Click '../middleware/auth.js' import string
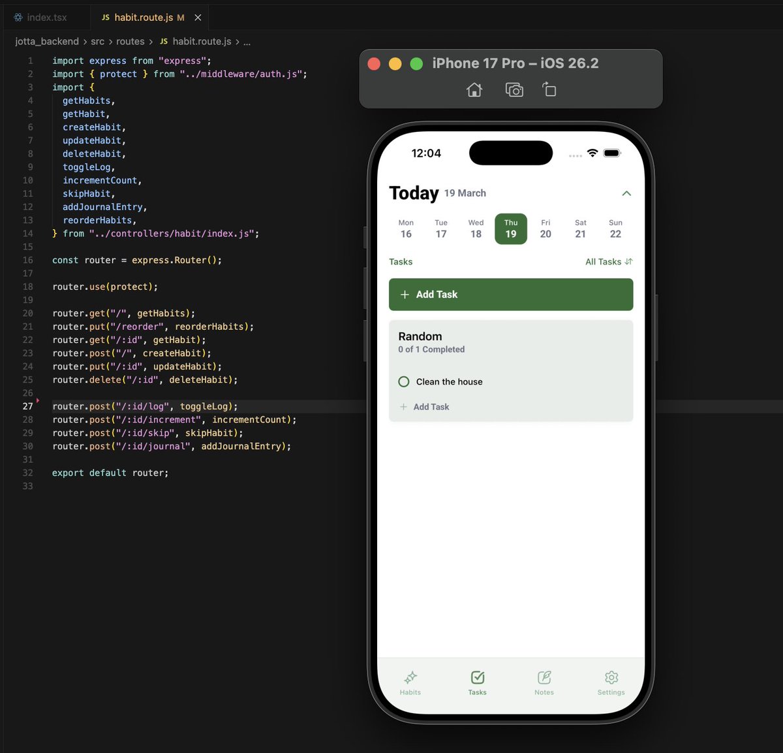The image size is (783, 753). coord(241,74)
